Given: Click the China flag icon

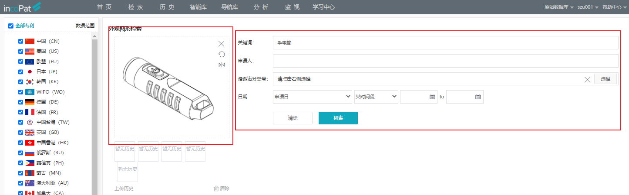Looking at the screenshot, I should [x=30, y=41].
